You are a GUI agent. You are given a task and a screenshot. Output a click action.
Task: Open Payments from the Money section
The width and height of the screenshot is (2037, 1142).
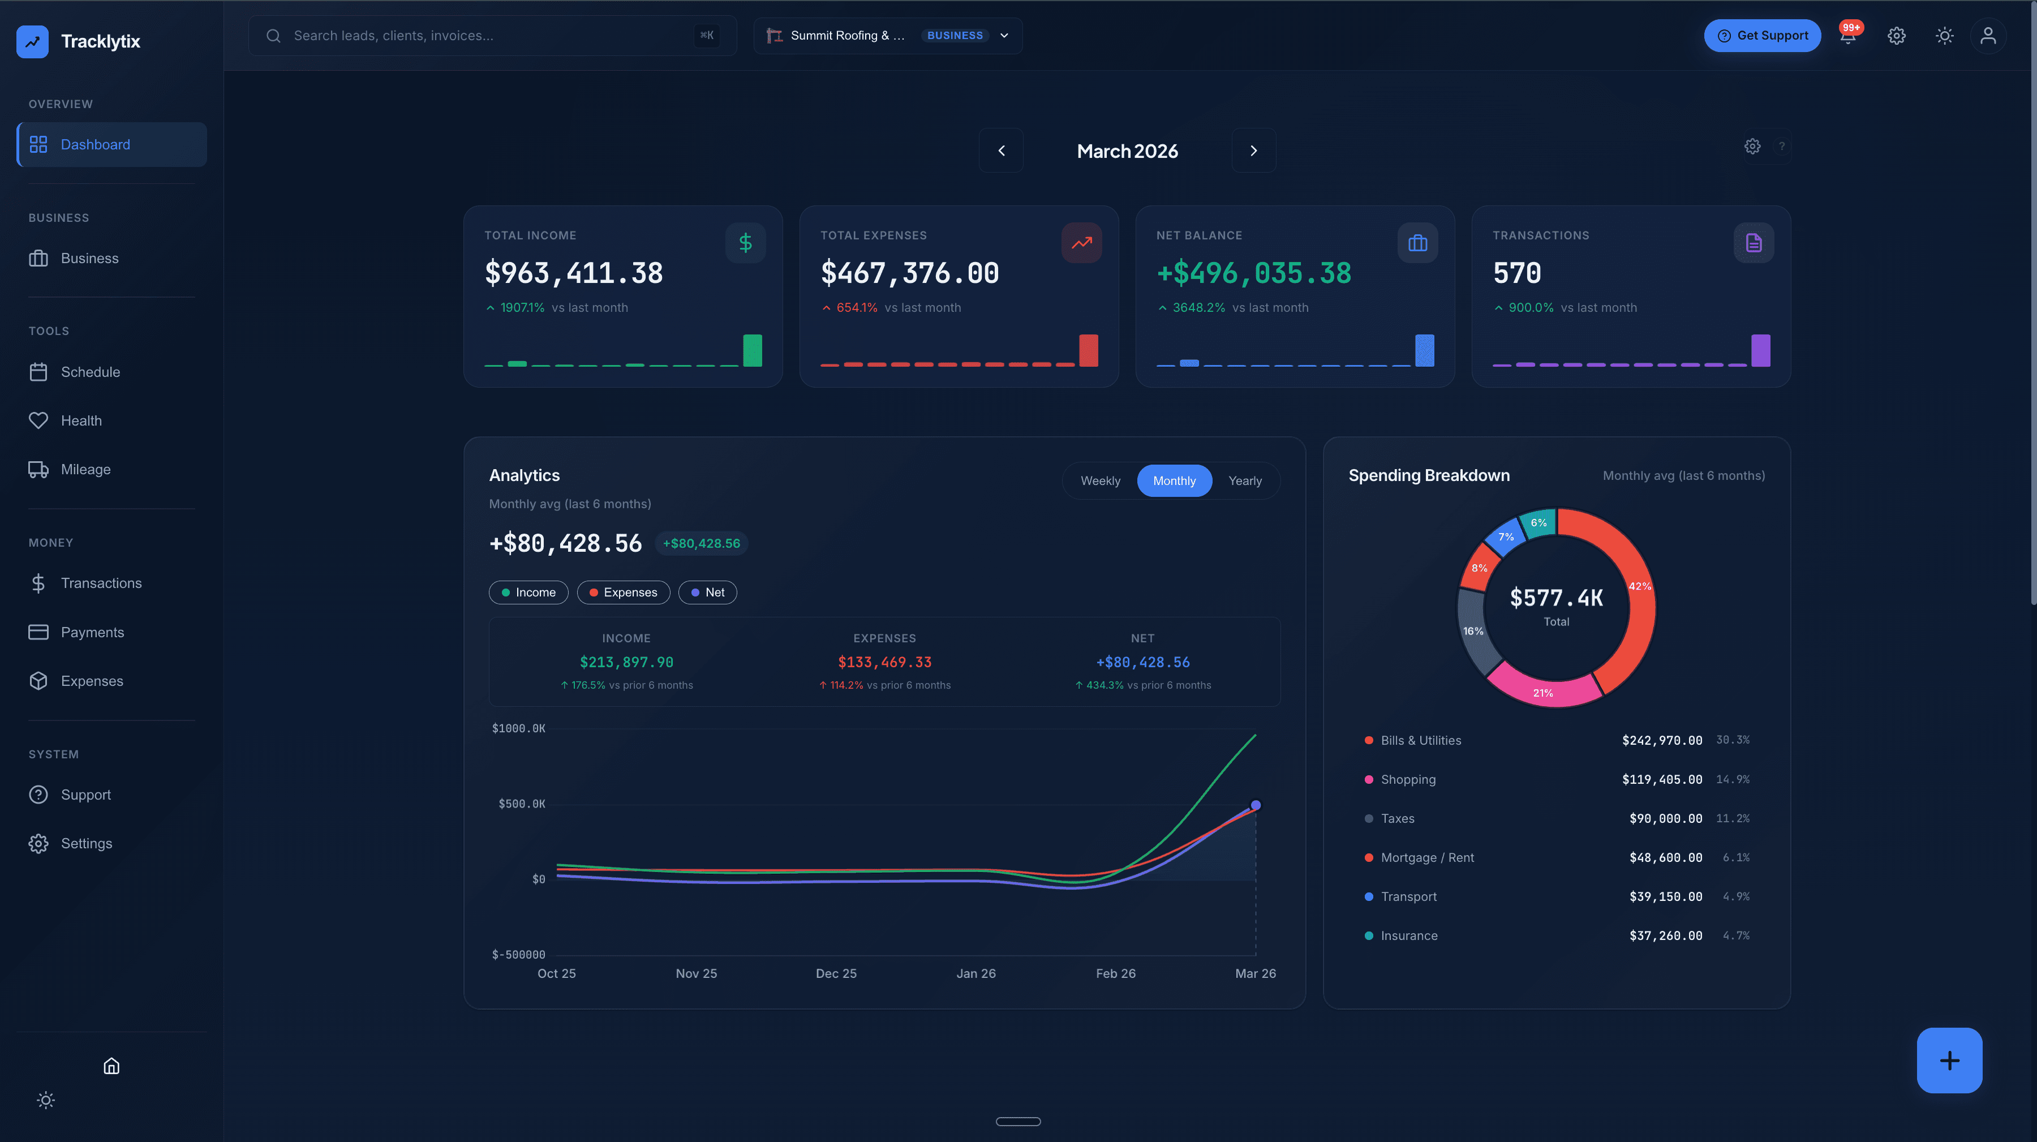pos(93,632)
